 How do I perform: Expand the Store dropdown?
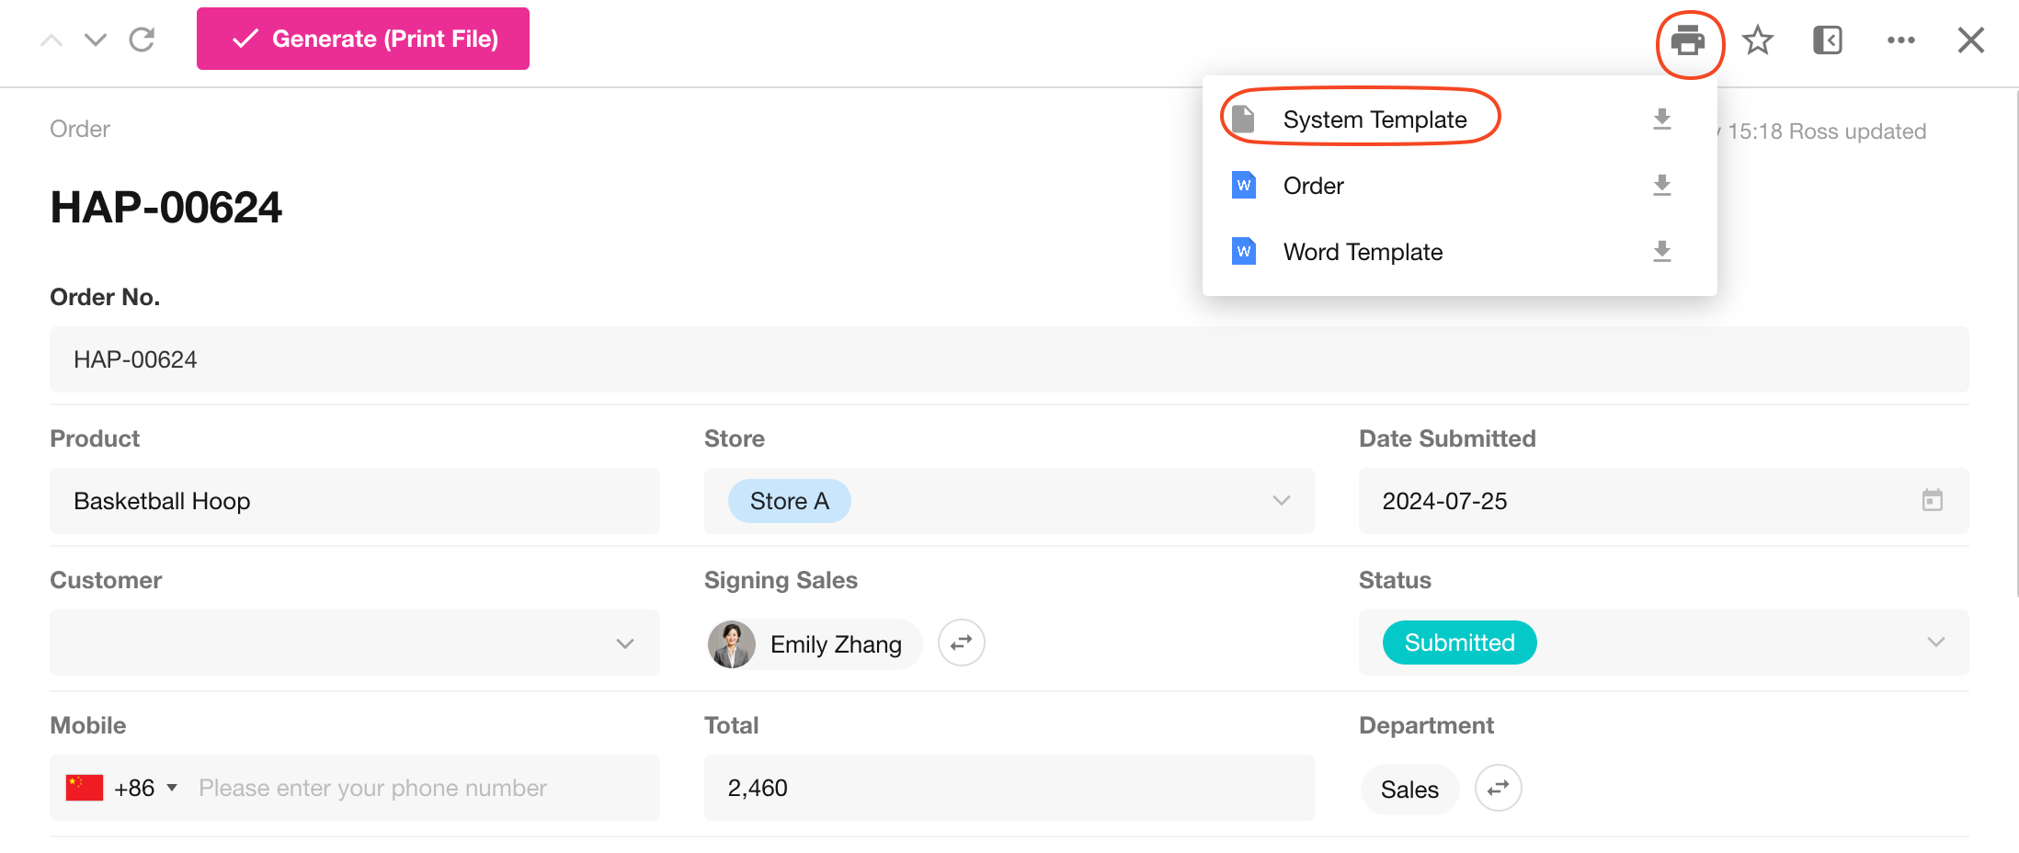pos(1281,501)
